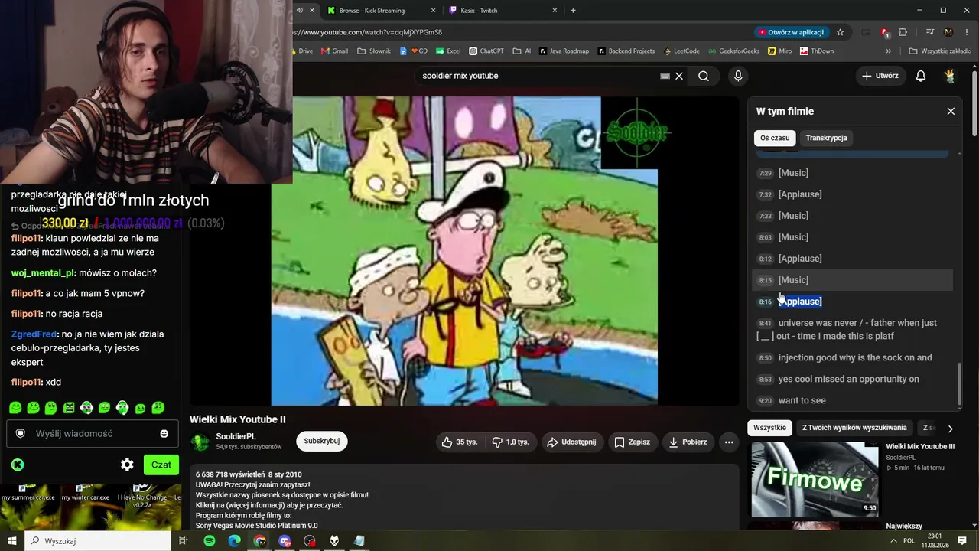Show more filter chips with the right chevron
This screenshot has width=979, height=551.
951,429
